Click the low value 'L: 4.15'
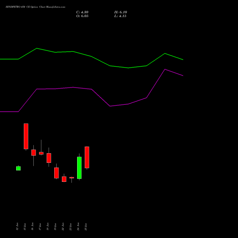 pyautogui.click(x=120, y=16)
